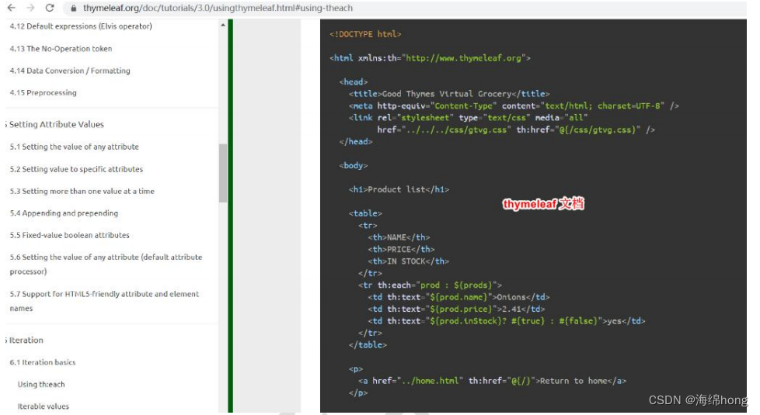Open 5.3 Setting more than one value

point(82,191)
